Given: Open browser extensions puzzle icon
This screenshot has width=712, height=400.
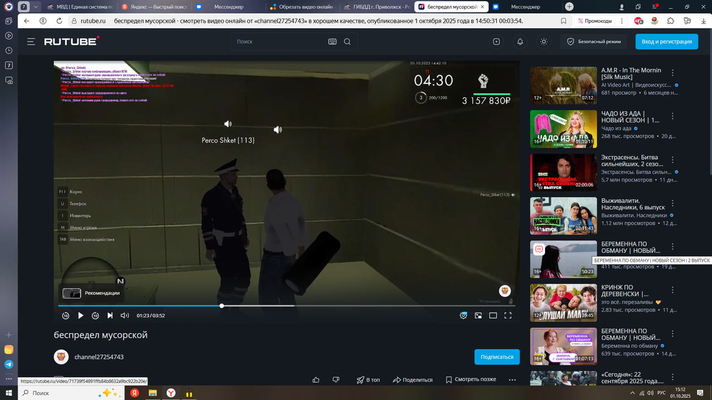Looking at the screenshot, I should 671,21.
